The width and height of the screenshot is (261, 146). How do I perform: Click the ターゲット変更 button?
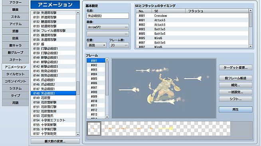coord(235,68)
